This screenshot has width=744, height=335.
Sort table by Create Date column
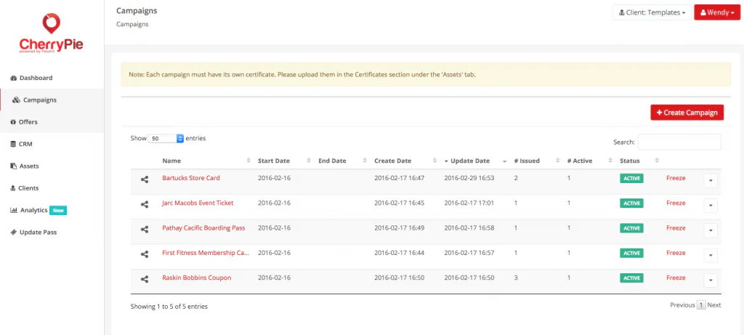(x=404, y=161)
